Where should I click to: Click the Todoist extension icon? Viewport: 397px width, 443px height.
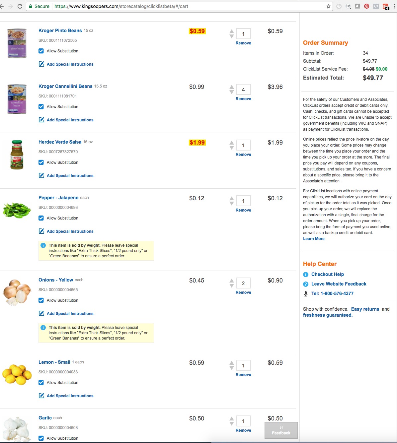tap(385, 6)
